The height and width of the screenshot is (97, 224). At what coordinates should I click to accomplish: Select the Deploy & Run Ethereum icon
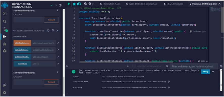click(x=5, y=37)
